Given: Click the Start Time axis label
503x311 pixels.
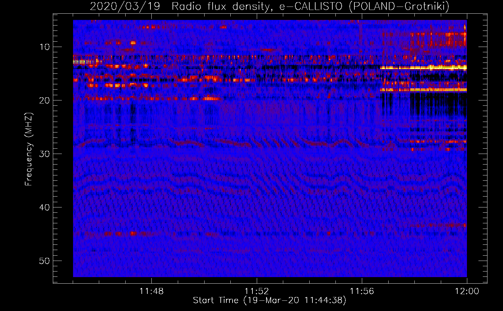Looking at the screenshot, I should [x=270, y=300].
